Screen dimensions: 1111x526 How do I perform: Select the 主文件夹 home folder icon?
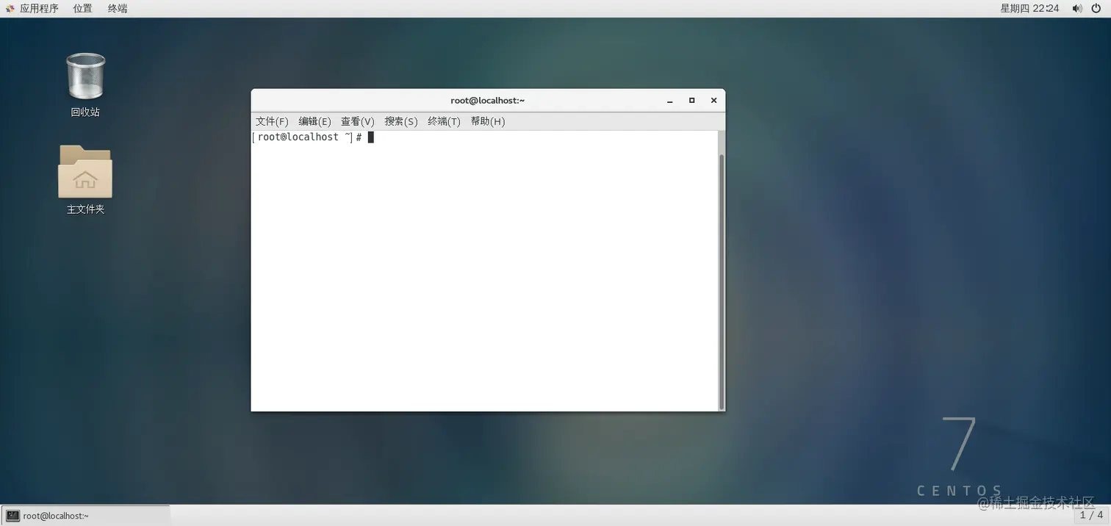(85, 172)
